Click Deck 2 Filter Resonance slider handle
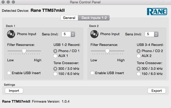 pyautogui.click(x=107, y=51)
